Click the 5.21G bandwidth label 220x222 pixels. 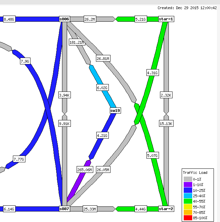tap(141, 19)
